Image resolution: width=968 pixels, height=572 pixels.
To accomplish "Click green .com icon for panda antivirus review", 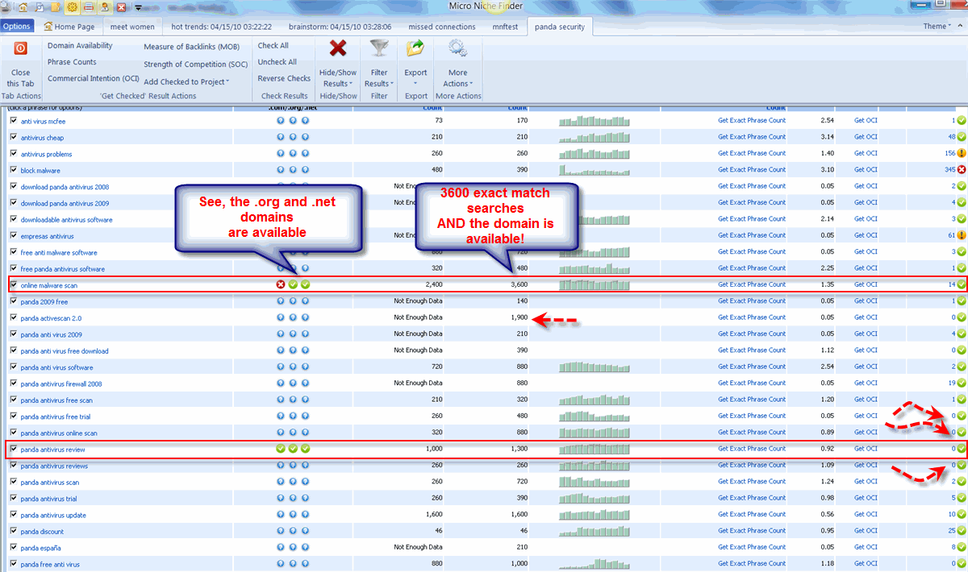I will (281, 449).
